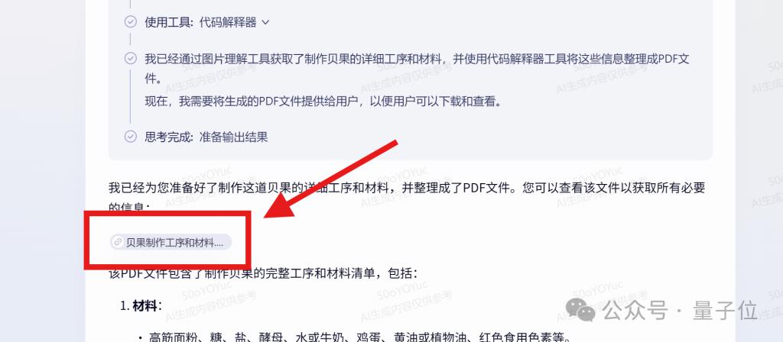The image size is (783, 342).
Task: Click the chain-link icon in PDF chip
Action: coord(118,242)
